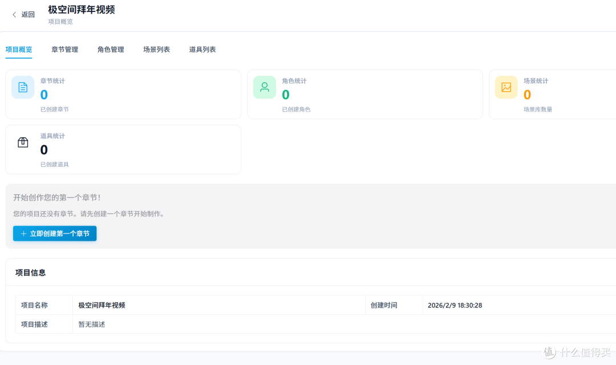This screenshot has height=365, width=616.
Task: Click 立即创建第一个章节 button
Action: click(55, 233)
